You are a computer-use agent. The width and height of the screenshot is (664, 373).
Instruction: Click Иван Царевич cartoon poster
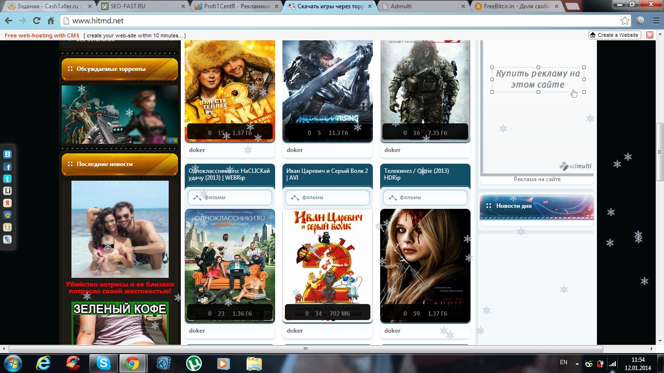pos(328,266)
